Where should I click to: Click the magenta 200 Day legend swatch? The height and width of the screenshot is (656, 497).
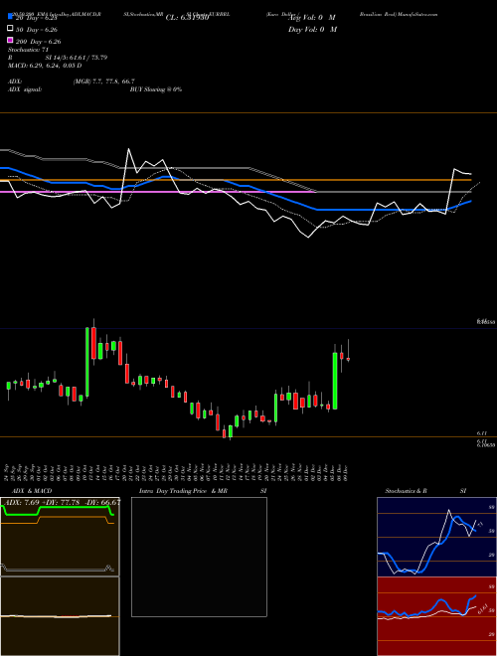point(10,41)
